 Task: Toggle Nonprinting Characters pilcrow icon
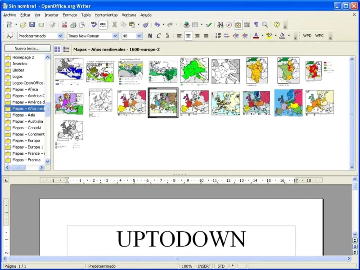(256, 25)
